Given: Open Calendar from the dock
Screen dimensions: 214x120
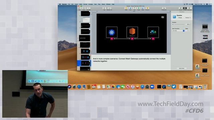Looking at the screenshot, I should tap(94, 87).
